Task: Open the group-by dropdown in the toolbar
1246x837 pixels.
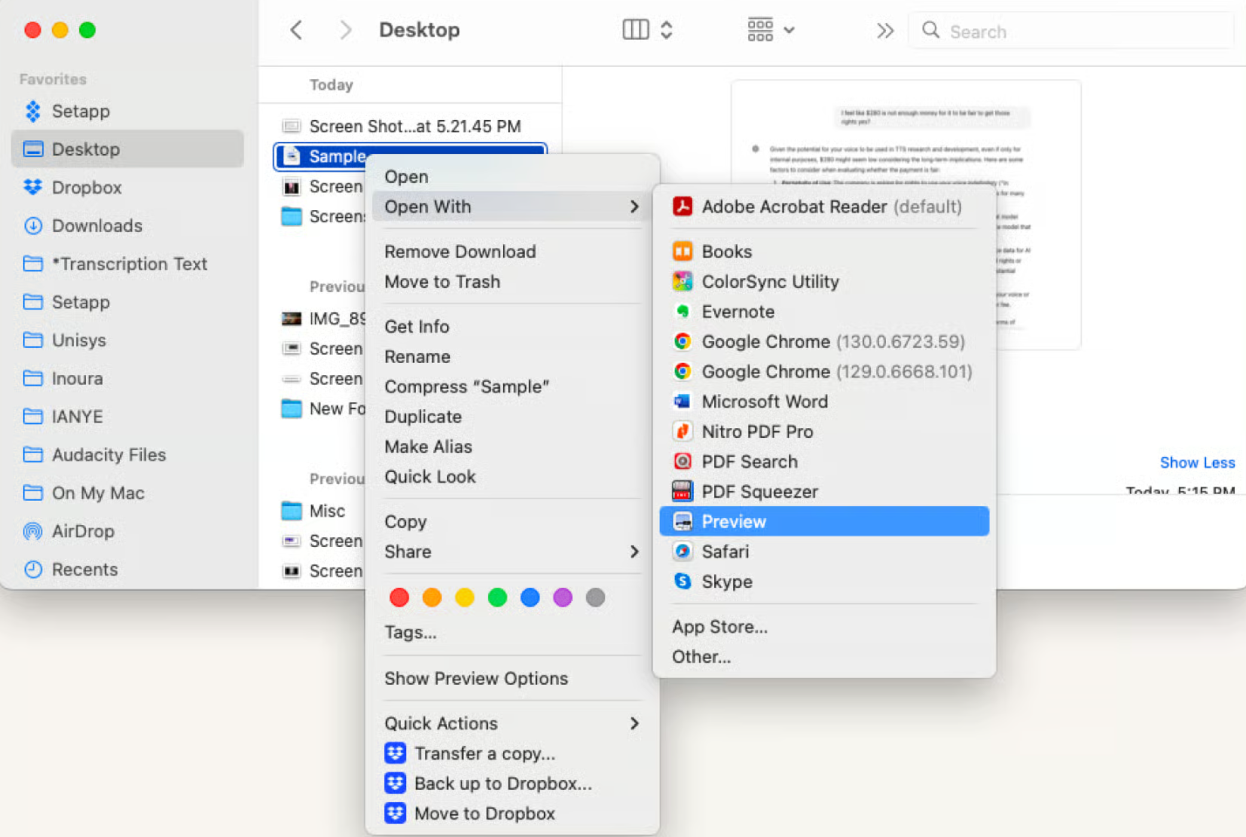Action: click(771, 29)
